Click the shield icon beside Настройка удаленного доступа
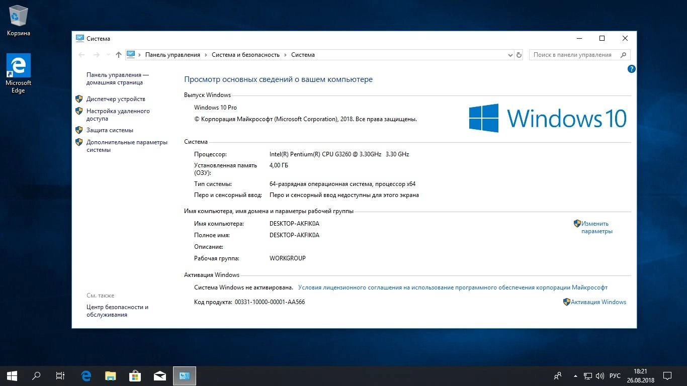This screenshot has height=386, width=687. 79,111
